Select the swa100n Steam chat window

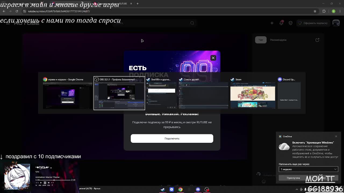[x=161, y=93]
